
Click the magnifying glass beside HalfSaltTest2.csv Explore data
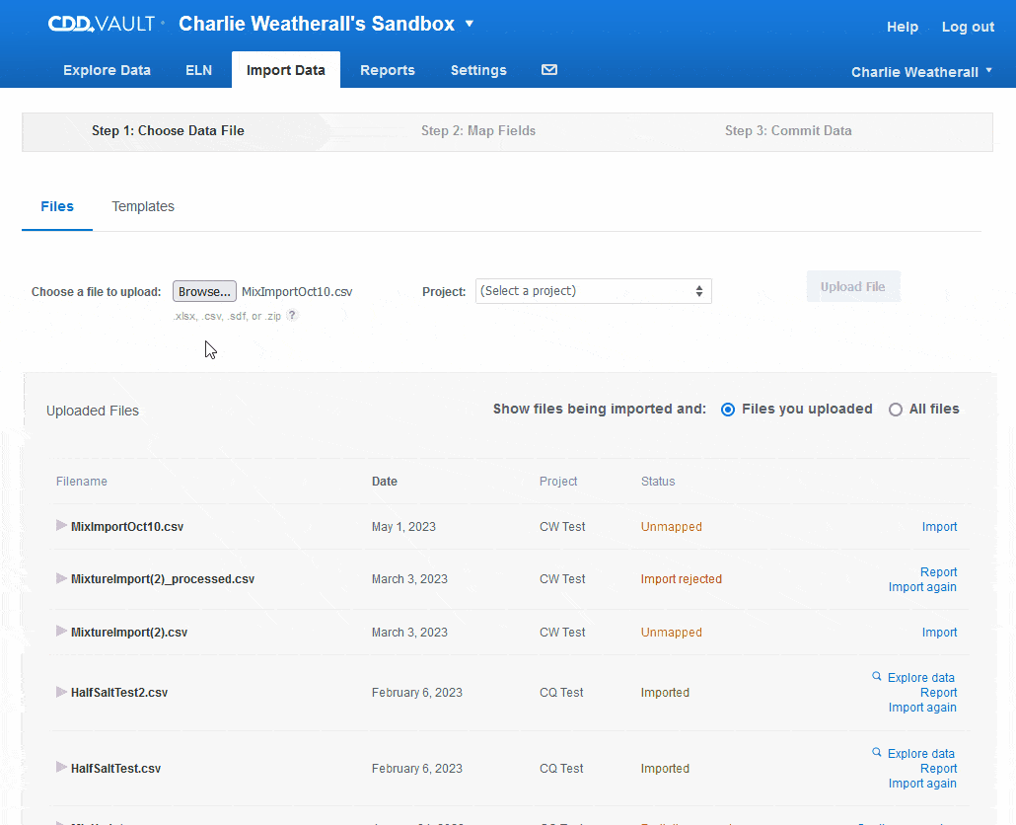pos(877,677)
